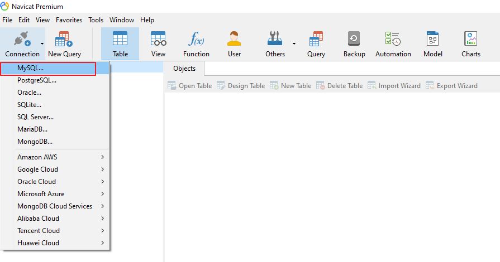This screenshot has height=262, width=500.
Task: Open the Charts toolbar icon
Action: click(470, 39)
